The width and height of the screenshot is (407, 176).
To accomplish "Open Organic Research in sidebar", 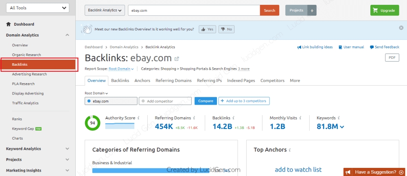I will [x=26, y=55].
